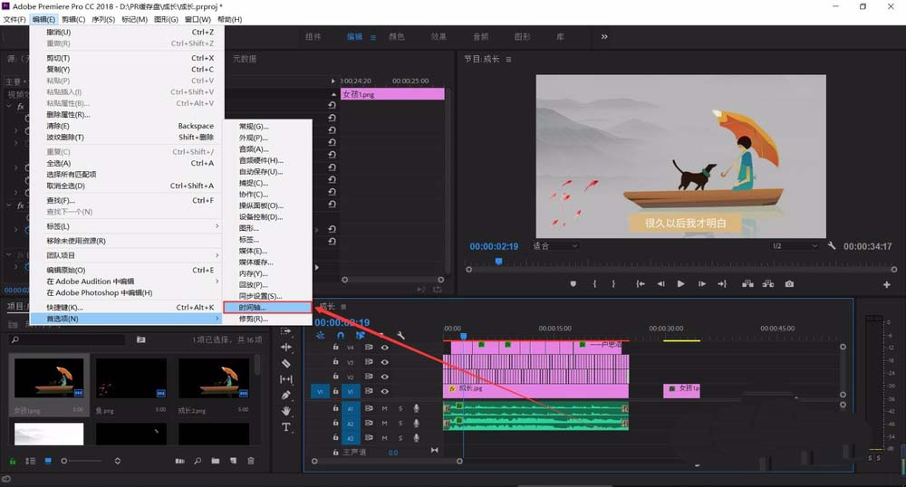The height and width of the screenshot is (487, 906).
Task: Switch project panel to icon view
Action: [x=48, y=461]
